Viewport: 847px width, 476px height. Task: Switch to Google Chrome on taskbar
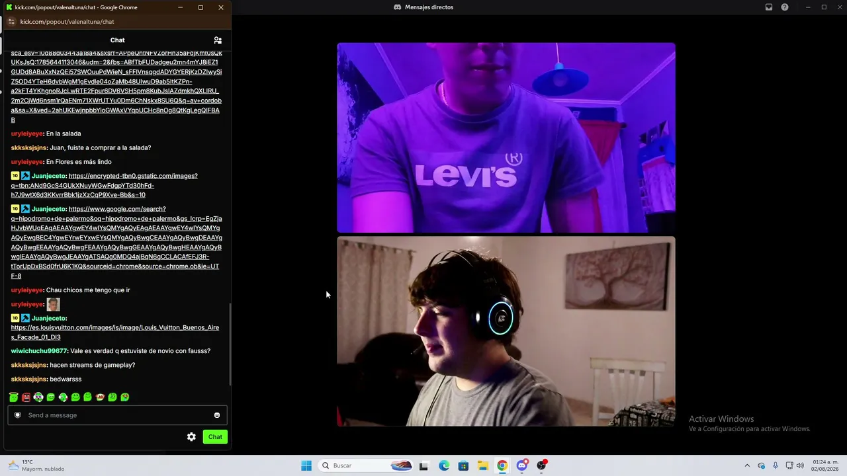502,465
